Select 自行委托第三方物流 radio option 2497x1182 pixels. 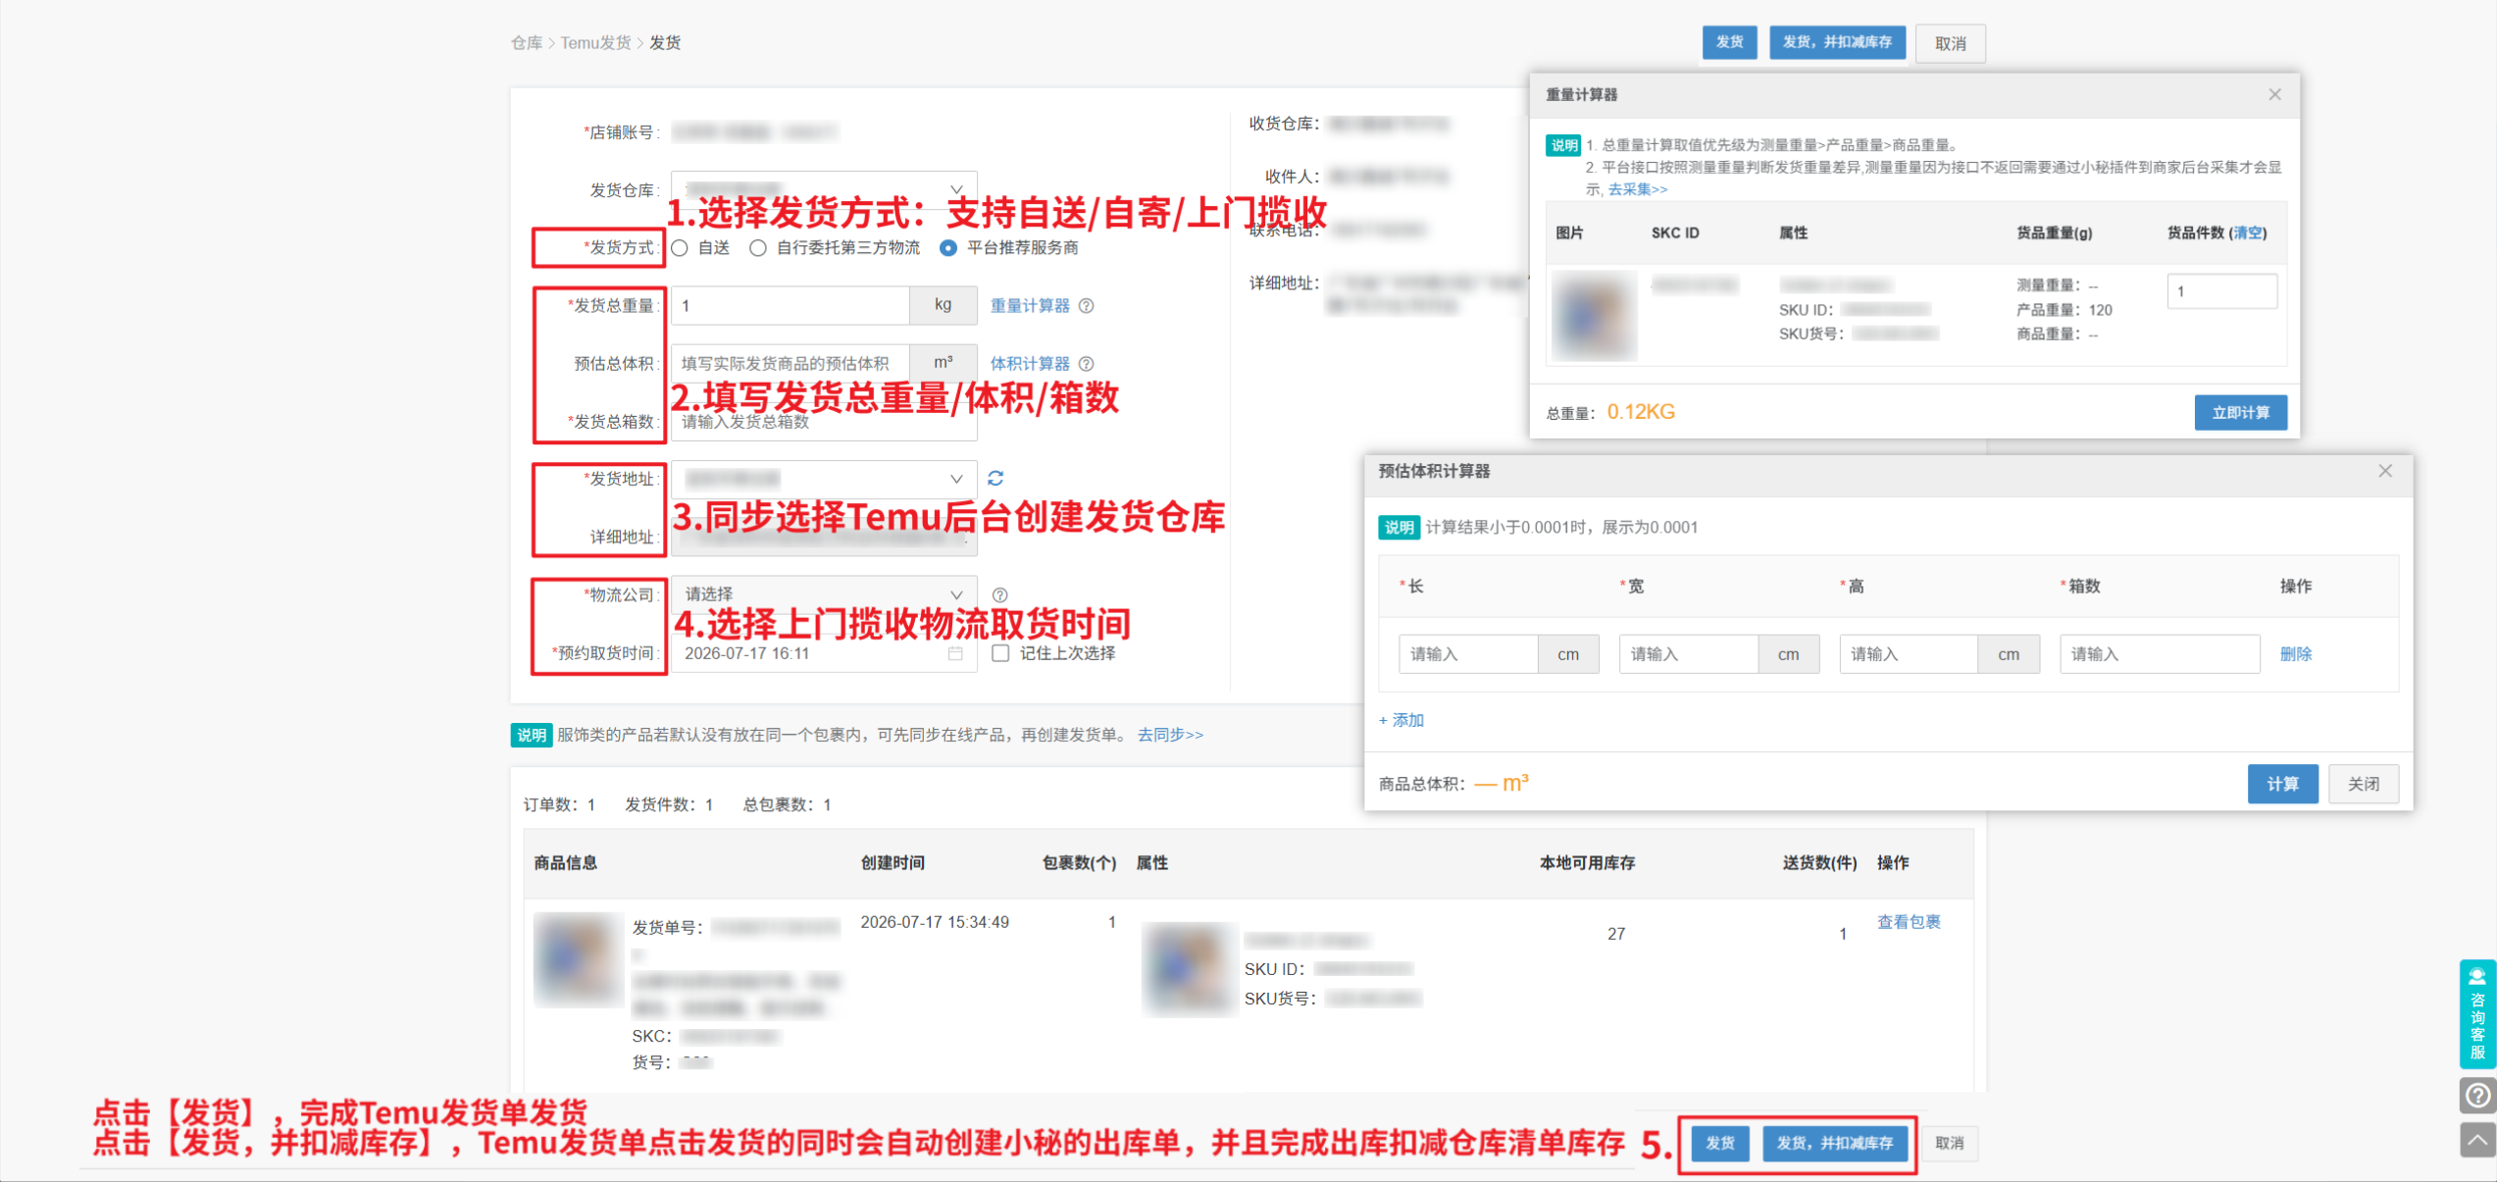point(758,248)
